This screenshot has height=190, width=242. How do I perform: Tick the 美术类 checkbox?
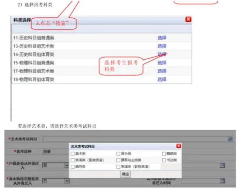pos(72,153)
